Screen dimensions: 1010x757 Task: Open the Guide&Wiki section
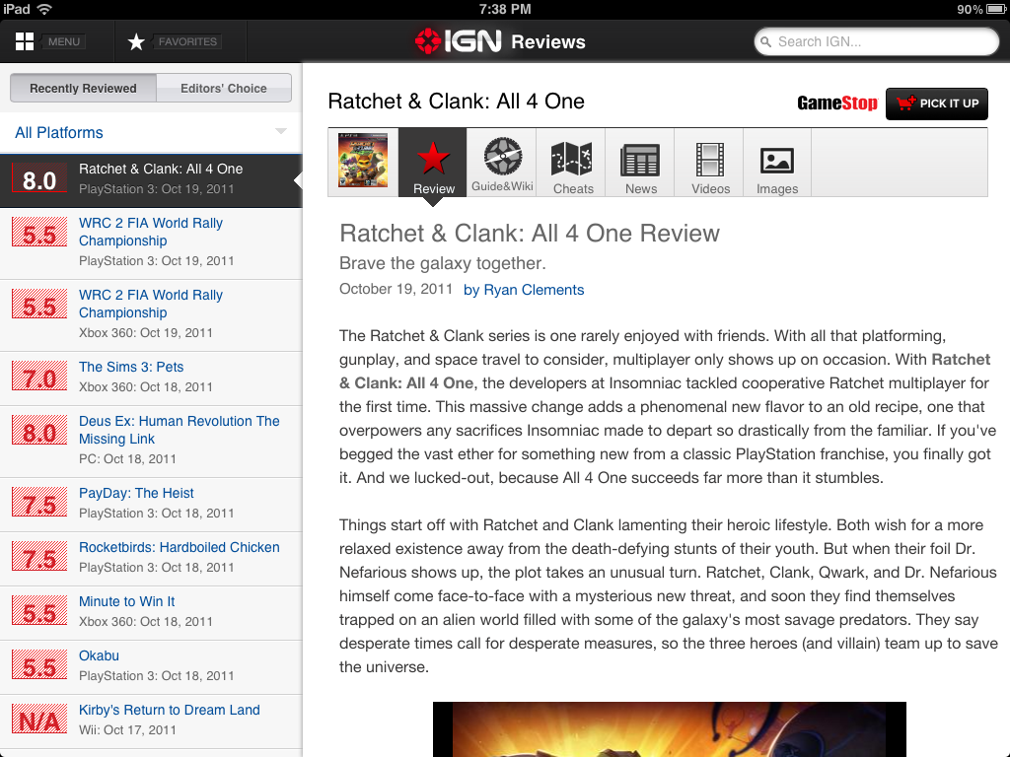502,163
